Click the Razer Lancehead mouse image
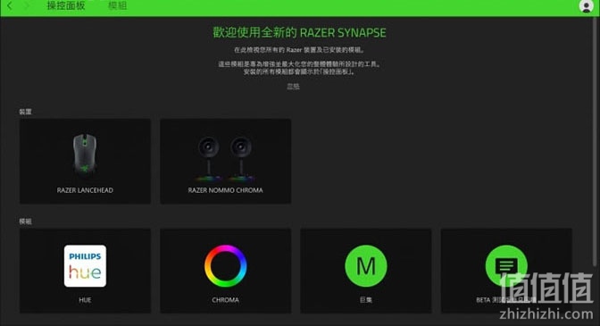Viewport: 600px width, 326px height. coord(85,155)
